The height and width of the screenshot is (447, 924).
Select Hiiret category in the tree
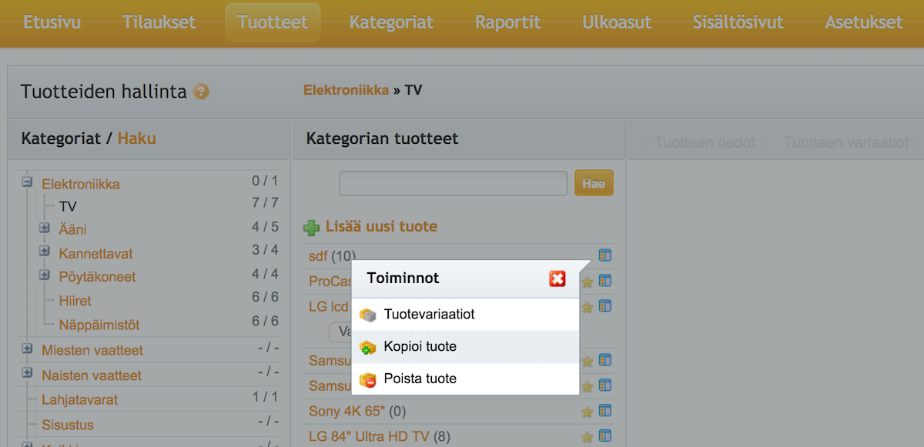(x=75, y=301)
